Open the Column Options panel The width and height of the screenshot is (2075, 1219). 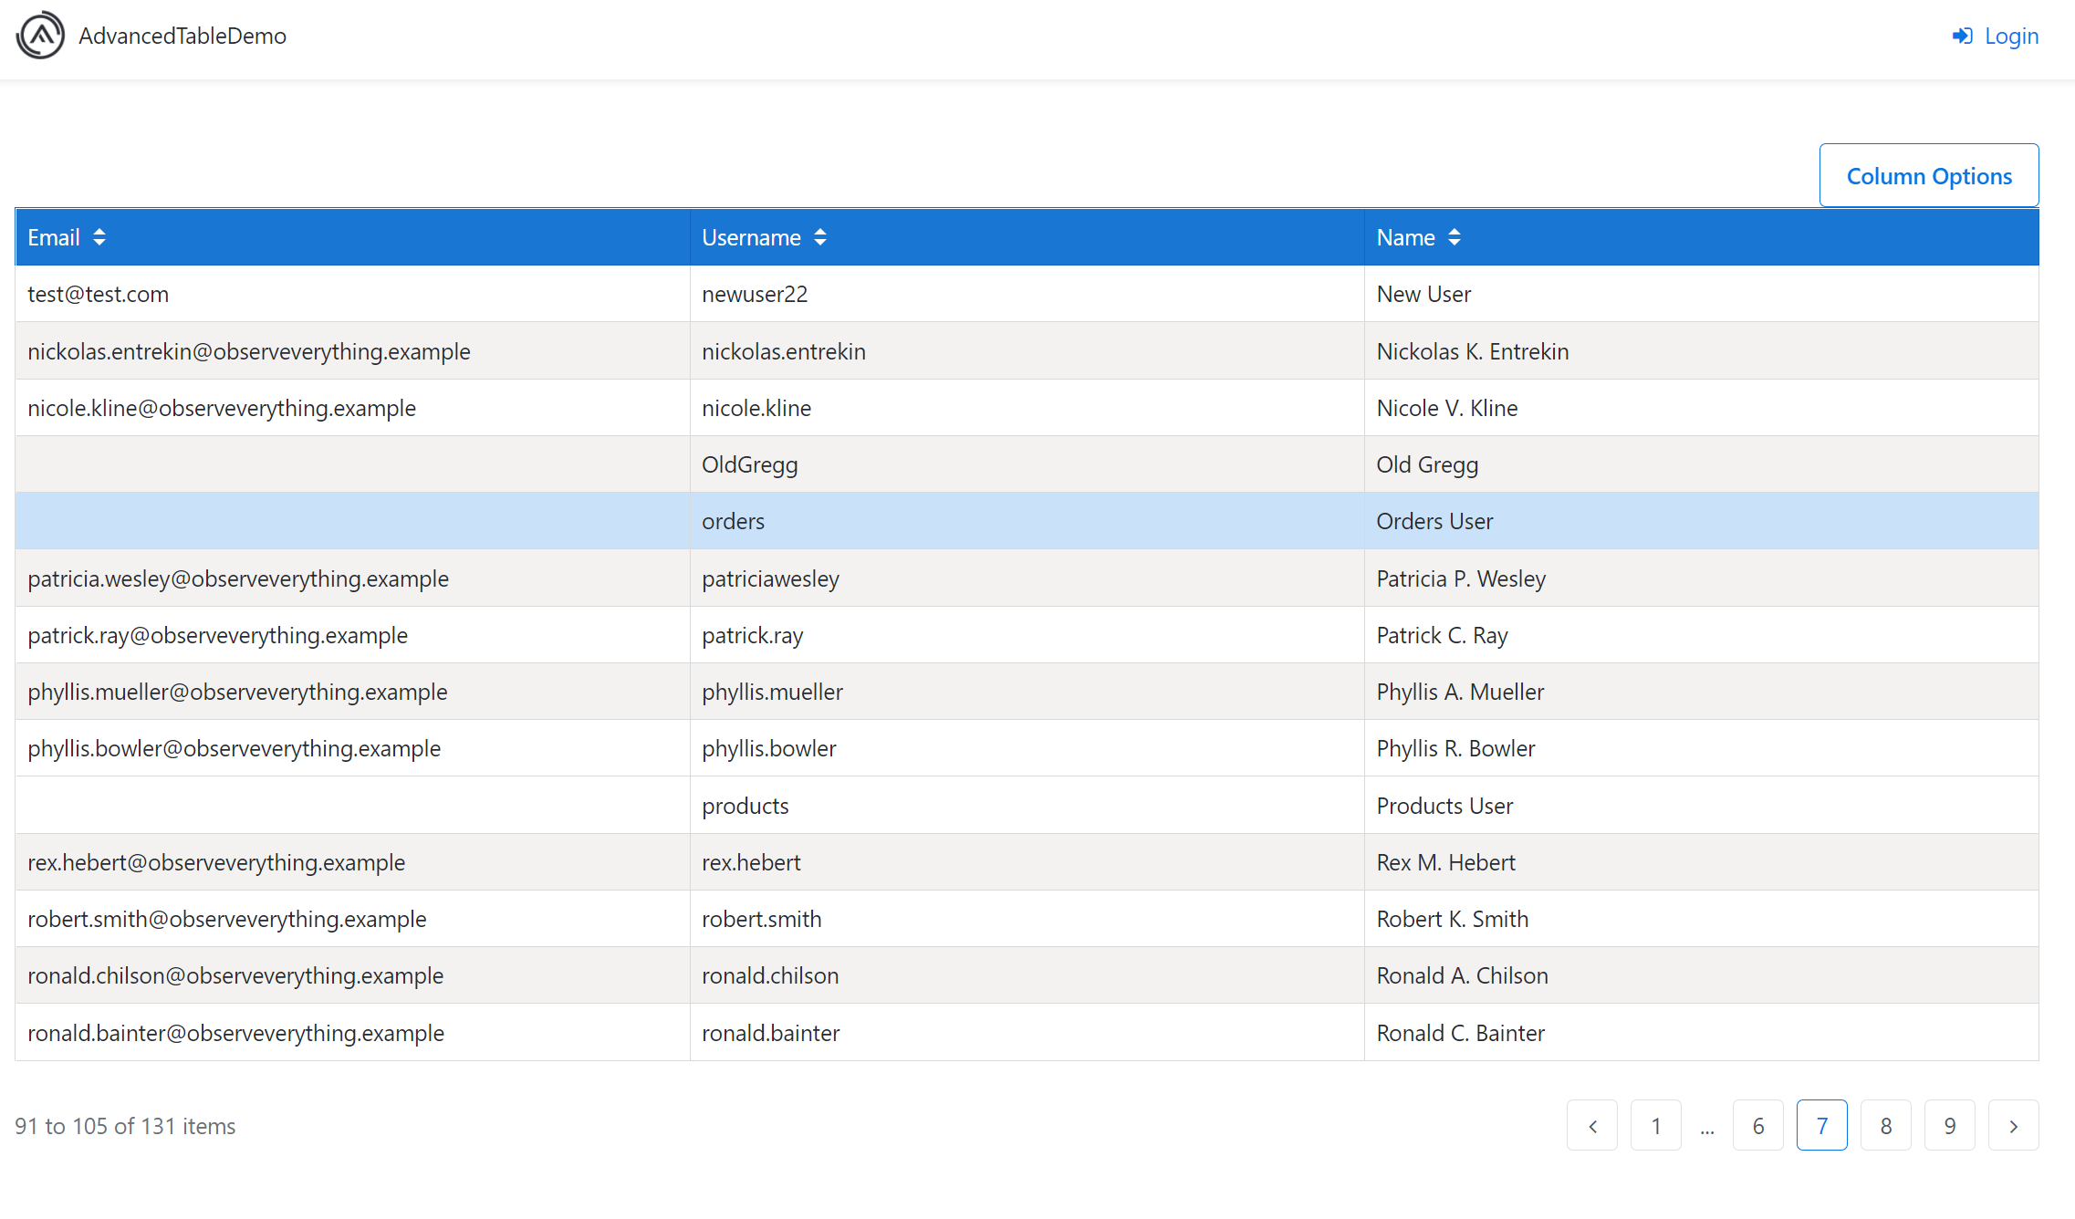coord(1929,175)
